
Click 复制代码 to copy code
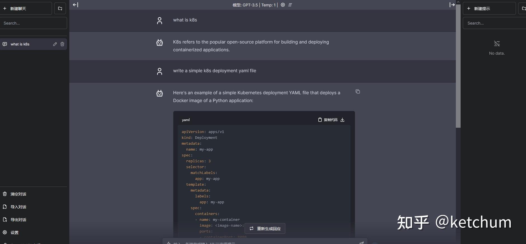(x=328, y=120)
